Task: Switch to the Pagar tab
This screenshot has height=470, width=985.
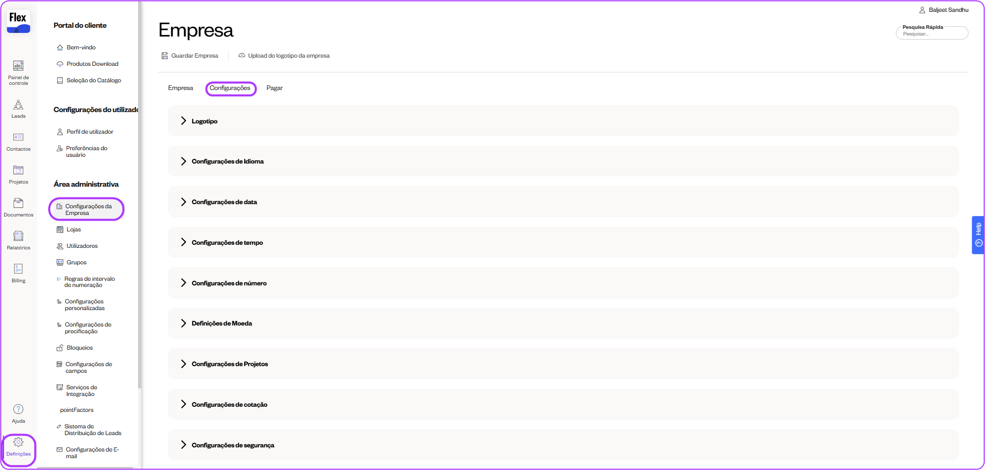Action: coord(274,88)
